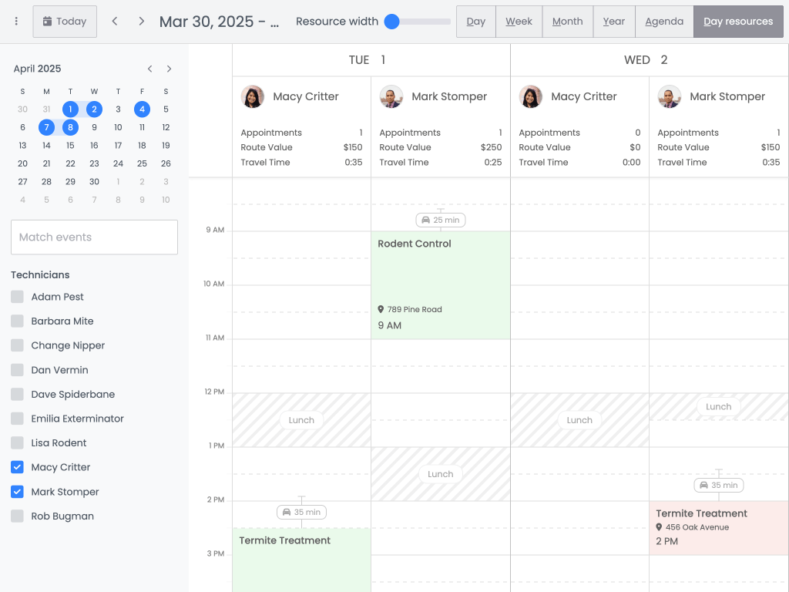Click the $0 Route Value amount
The width and height of the screenshot is (789, 592).
click(635, 147)
